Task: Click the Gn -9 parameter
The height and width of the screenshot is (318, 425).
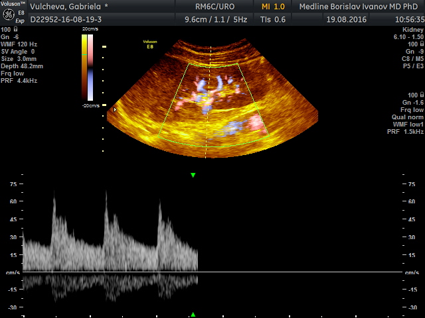Action: (x=414, y=52)
